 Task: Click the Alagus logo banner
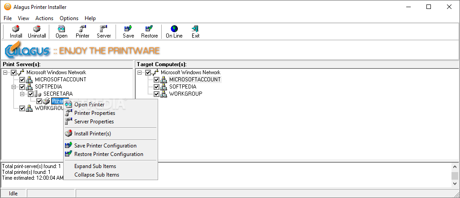[82, 51]
